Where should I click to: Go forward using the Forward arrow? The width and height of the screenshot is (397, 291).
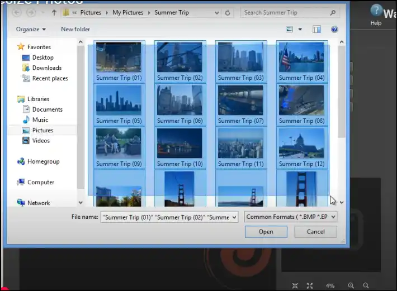(x=31, y=12)
